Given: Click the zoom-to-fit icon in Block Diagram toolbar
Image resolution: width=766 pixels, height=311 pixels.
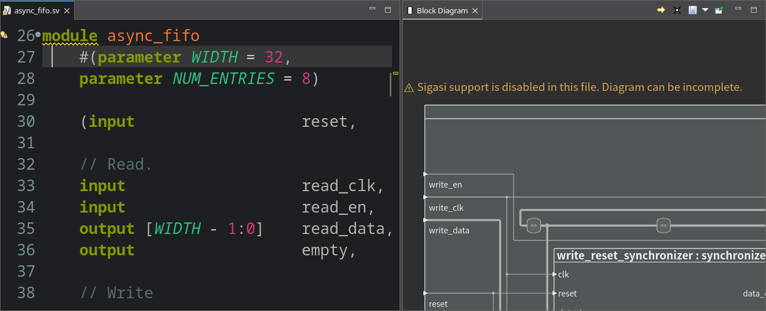Looking at the screenshot, I should [x=676, y=10].
